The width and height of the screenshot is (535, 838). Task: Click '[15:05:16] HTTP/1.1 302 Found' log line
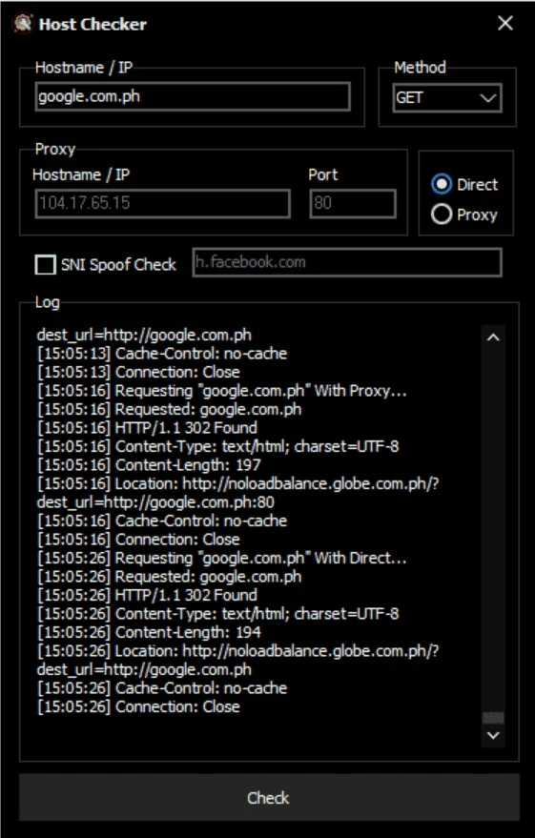point(147,427)
